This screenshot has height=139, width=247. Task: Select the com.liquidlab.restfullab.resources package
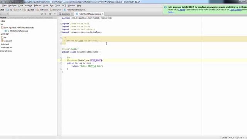pyautogui.click(x=19, y=27)
